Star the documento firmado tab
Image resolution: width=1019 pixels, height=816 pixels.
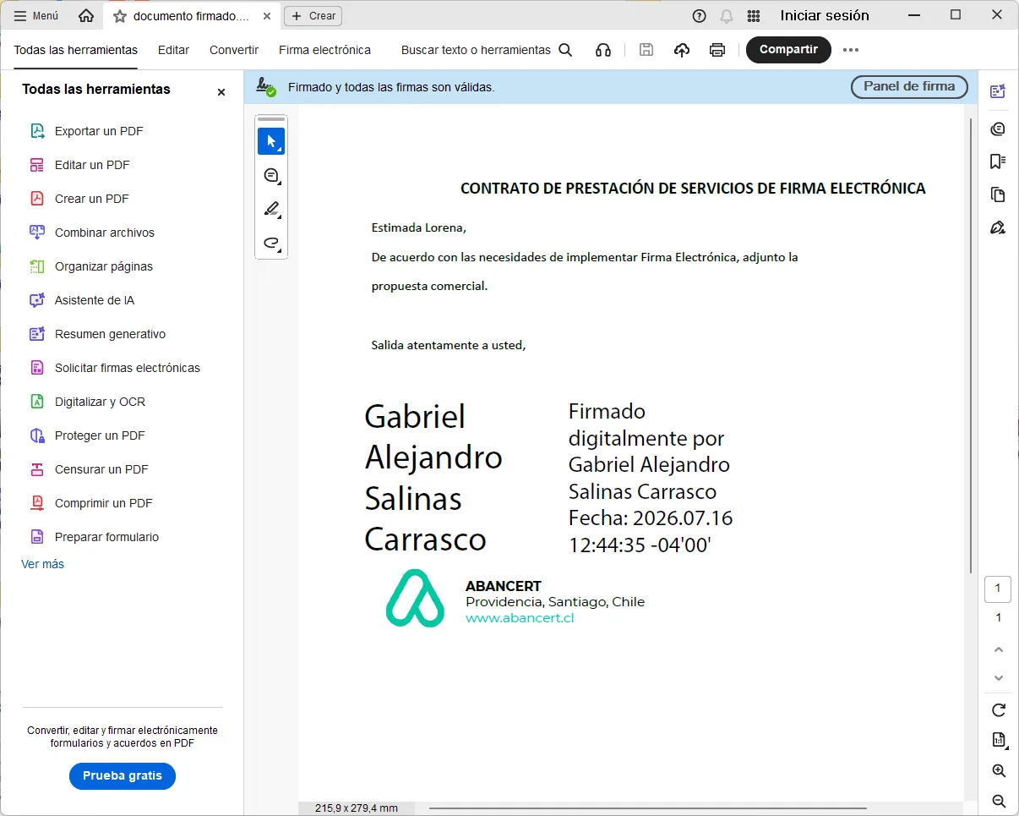[120, 16]
